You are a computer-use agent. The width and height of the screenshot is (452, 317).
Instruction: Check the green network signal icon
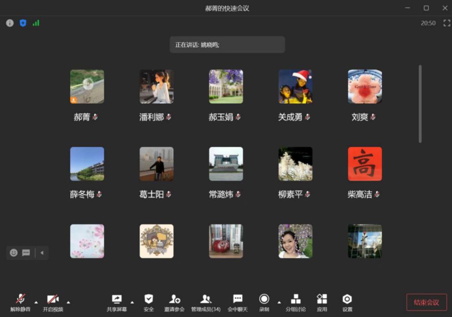click(36, 23)
